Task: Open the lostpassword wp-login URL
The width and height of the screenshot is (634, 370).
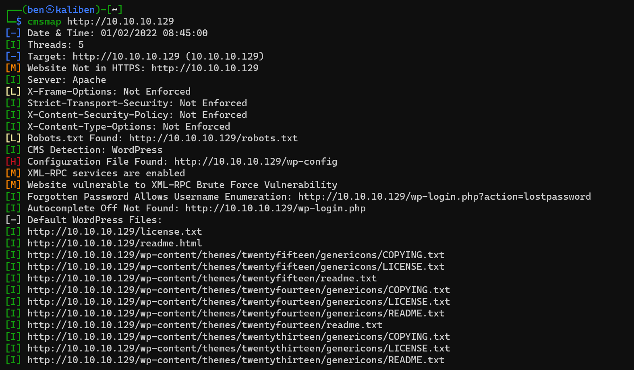Action: (444, 196)
